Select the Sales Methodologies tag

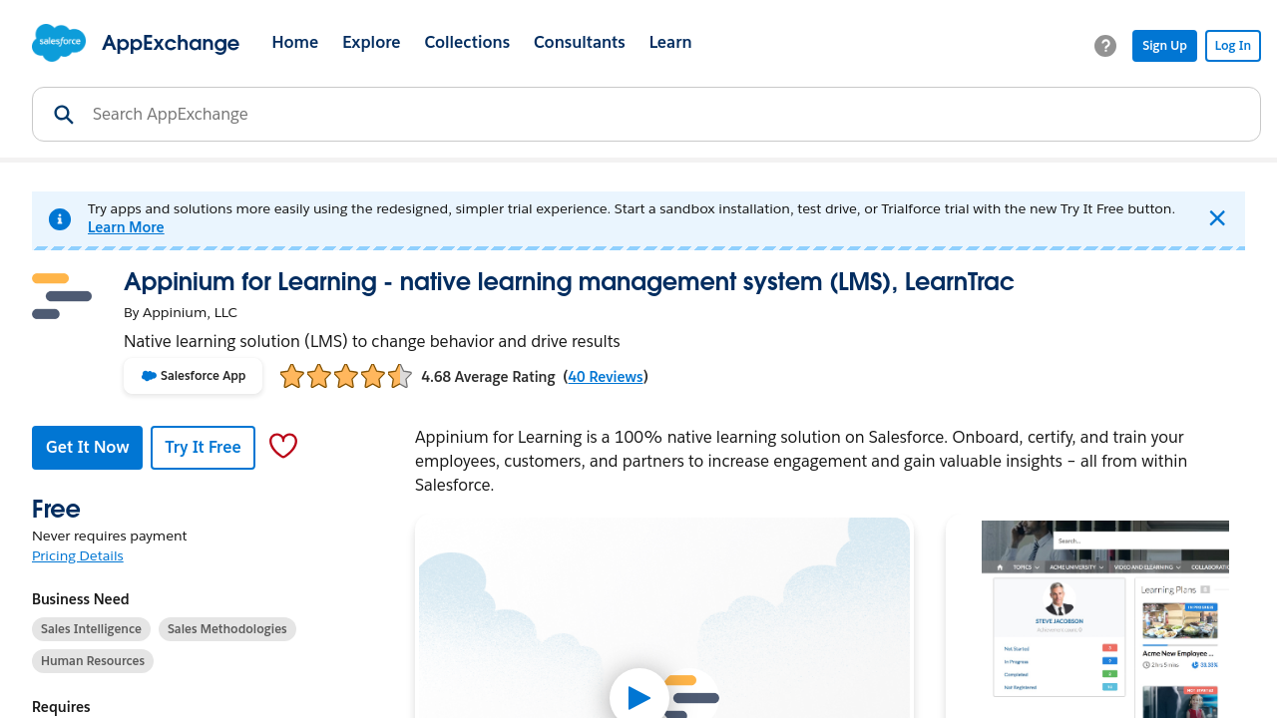pyautogui.click(x=227, y=629)
